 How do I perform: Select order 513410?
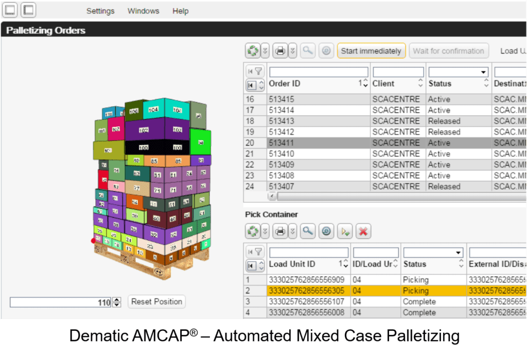click(385, 154)
